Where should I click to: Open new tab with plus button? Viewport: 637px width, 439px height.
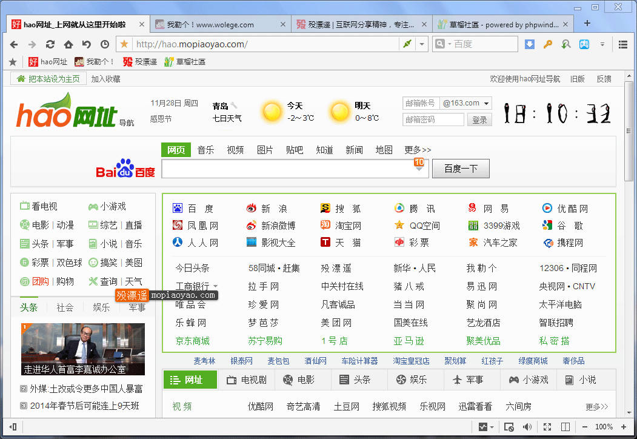pyautogui.click(x=587, y=24)
